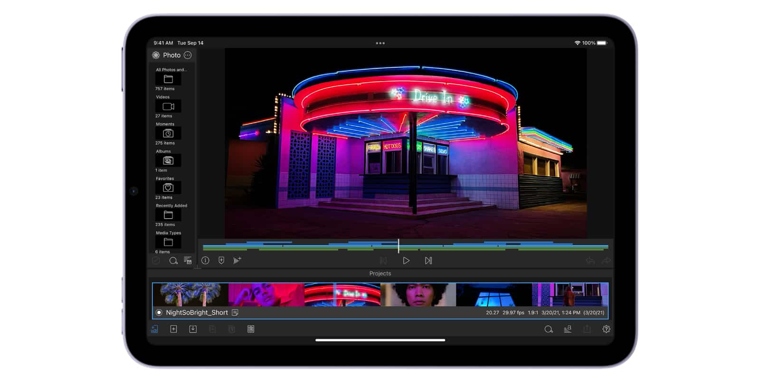
Task: Open the Photo source picker
Action: click(x=166, y=55)
